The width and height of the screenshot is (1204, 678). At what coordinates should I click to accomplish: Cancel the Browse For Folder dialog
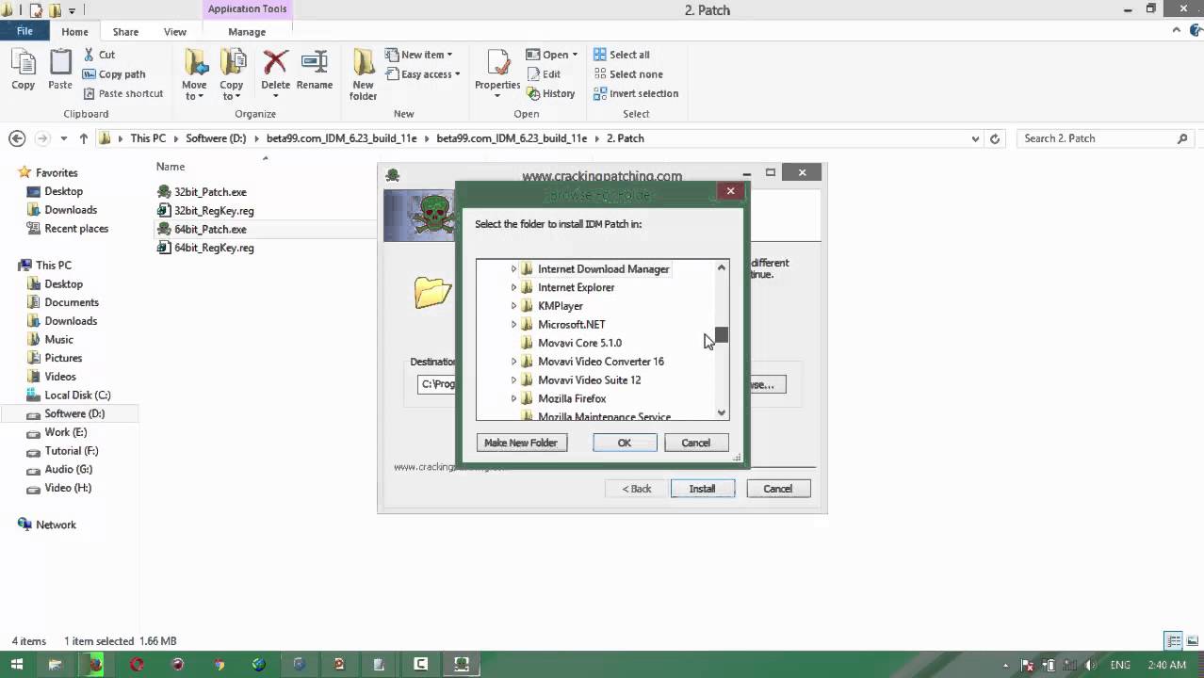pyautogui.click(x=696, y=443)
